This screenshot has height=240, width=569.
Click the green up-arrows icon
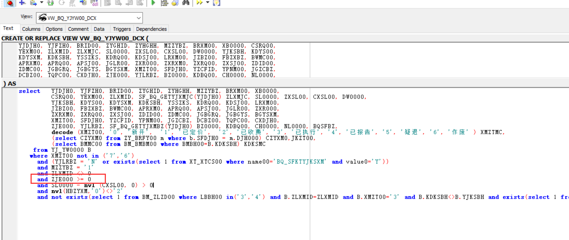[51, 3]
